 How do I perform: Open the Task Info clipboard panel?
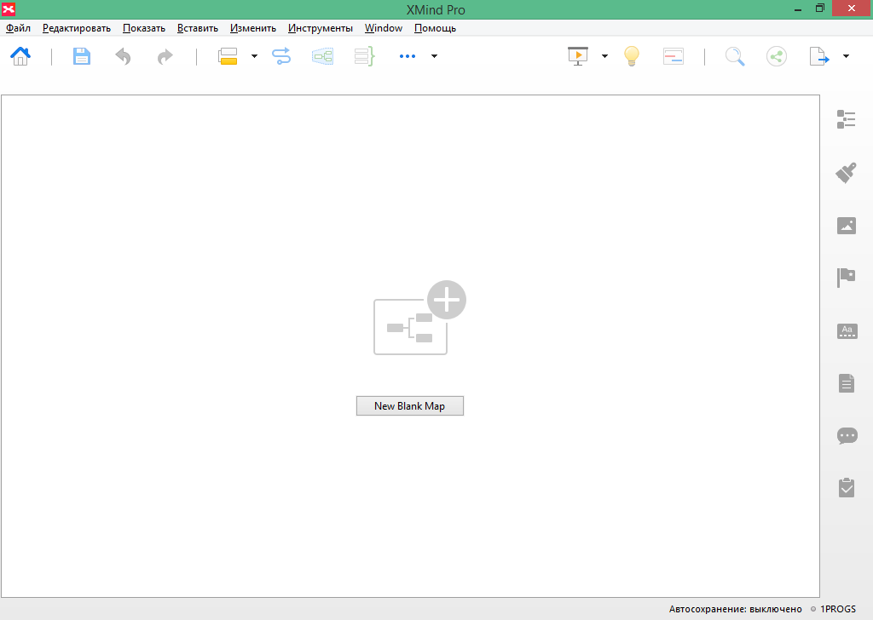click(x=846, y=487)
